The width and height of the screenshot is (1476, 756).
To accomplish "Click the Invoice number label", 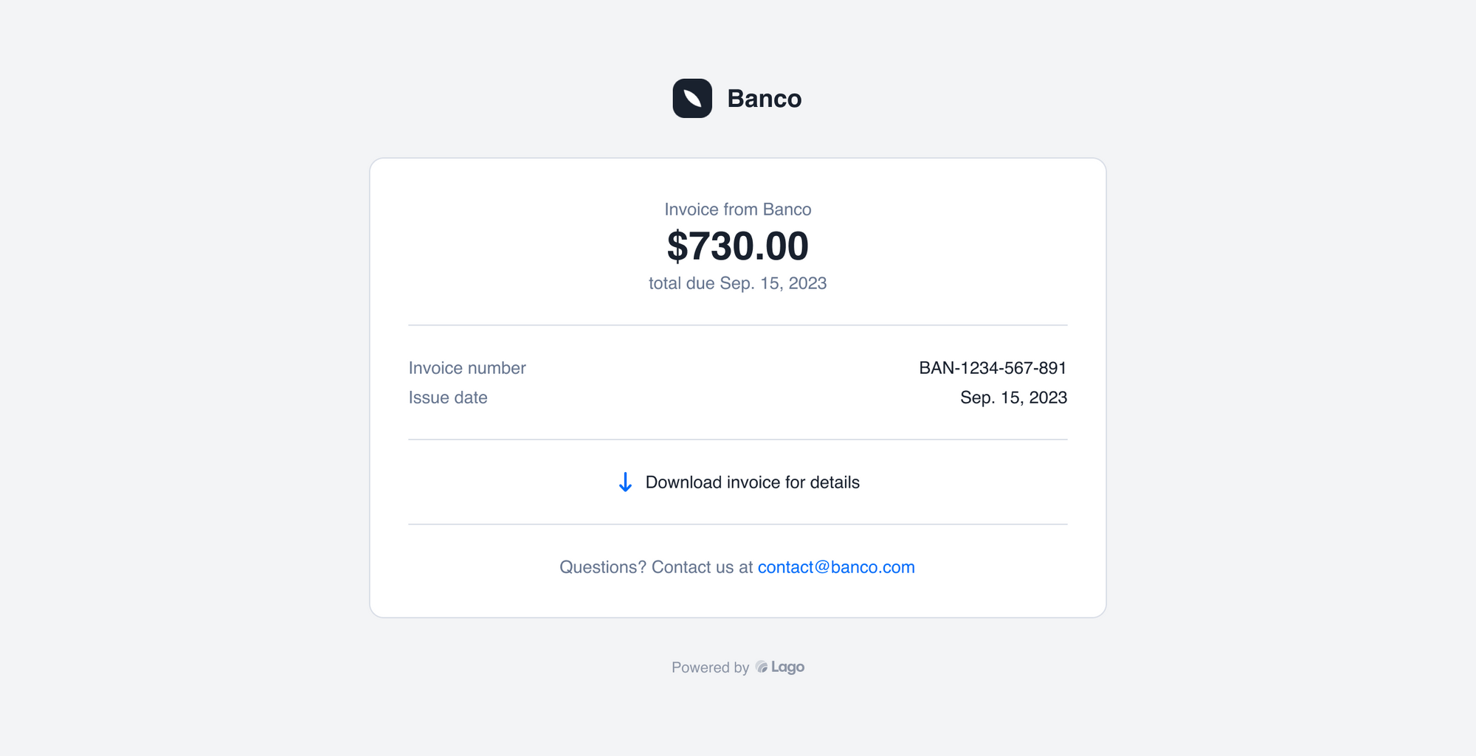I will (467, 368).
